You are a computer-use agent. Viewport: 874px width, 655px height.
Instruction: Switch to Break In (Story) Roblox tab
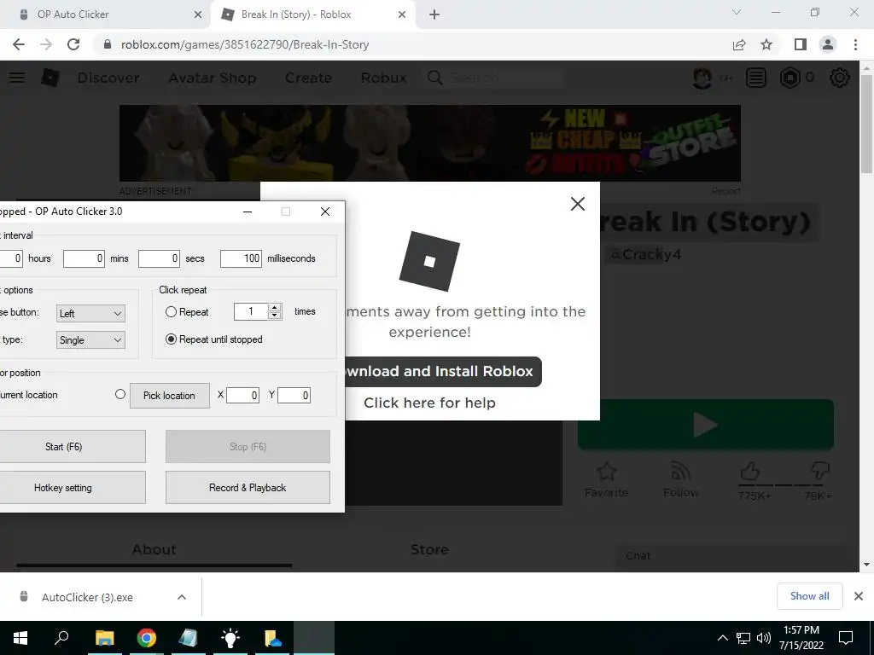(x=312, y=14)
